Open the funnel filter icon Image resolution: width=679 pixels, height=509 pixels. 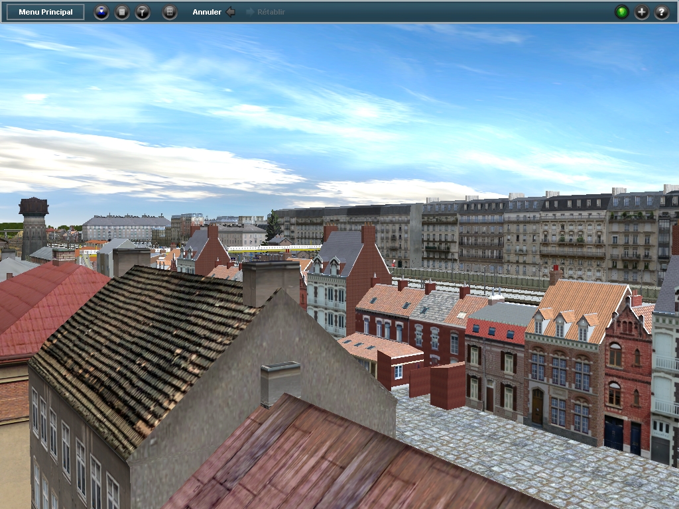tap(143, 12)
